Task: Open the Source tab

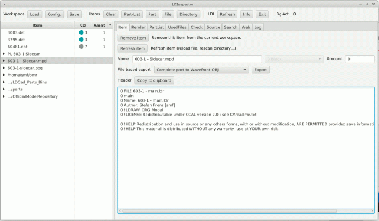Action: [x=213, y=27]
